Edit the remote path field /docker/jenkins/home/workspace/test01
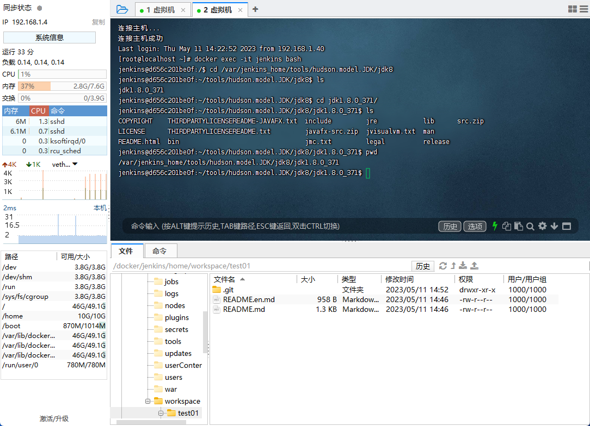This screenshot has height=426, width=590. (x=261, y=266)
